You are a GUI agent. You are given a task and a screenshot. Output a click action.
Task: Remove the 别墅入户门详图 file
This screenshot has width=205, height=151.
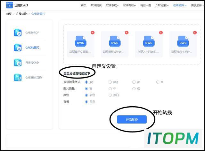click(161, 33)
